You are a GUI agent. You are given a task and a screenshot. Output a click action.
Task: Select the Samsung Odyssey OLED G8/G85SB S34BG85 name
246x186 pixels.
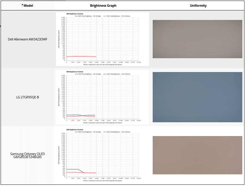point(28,155)
